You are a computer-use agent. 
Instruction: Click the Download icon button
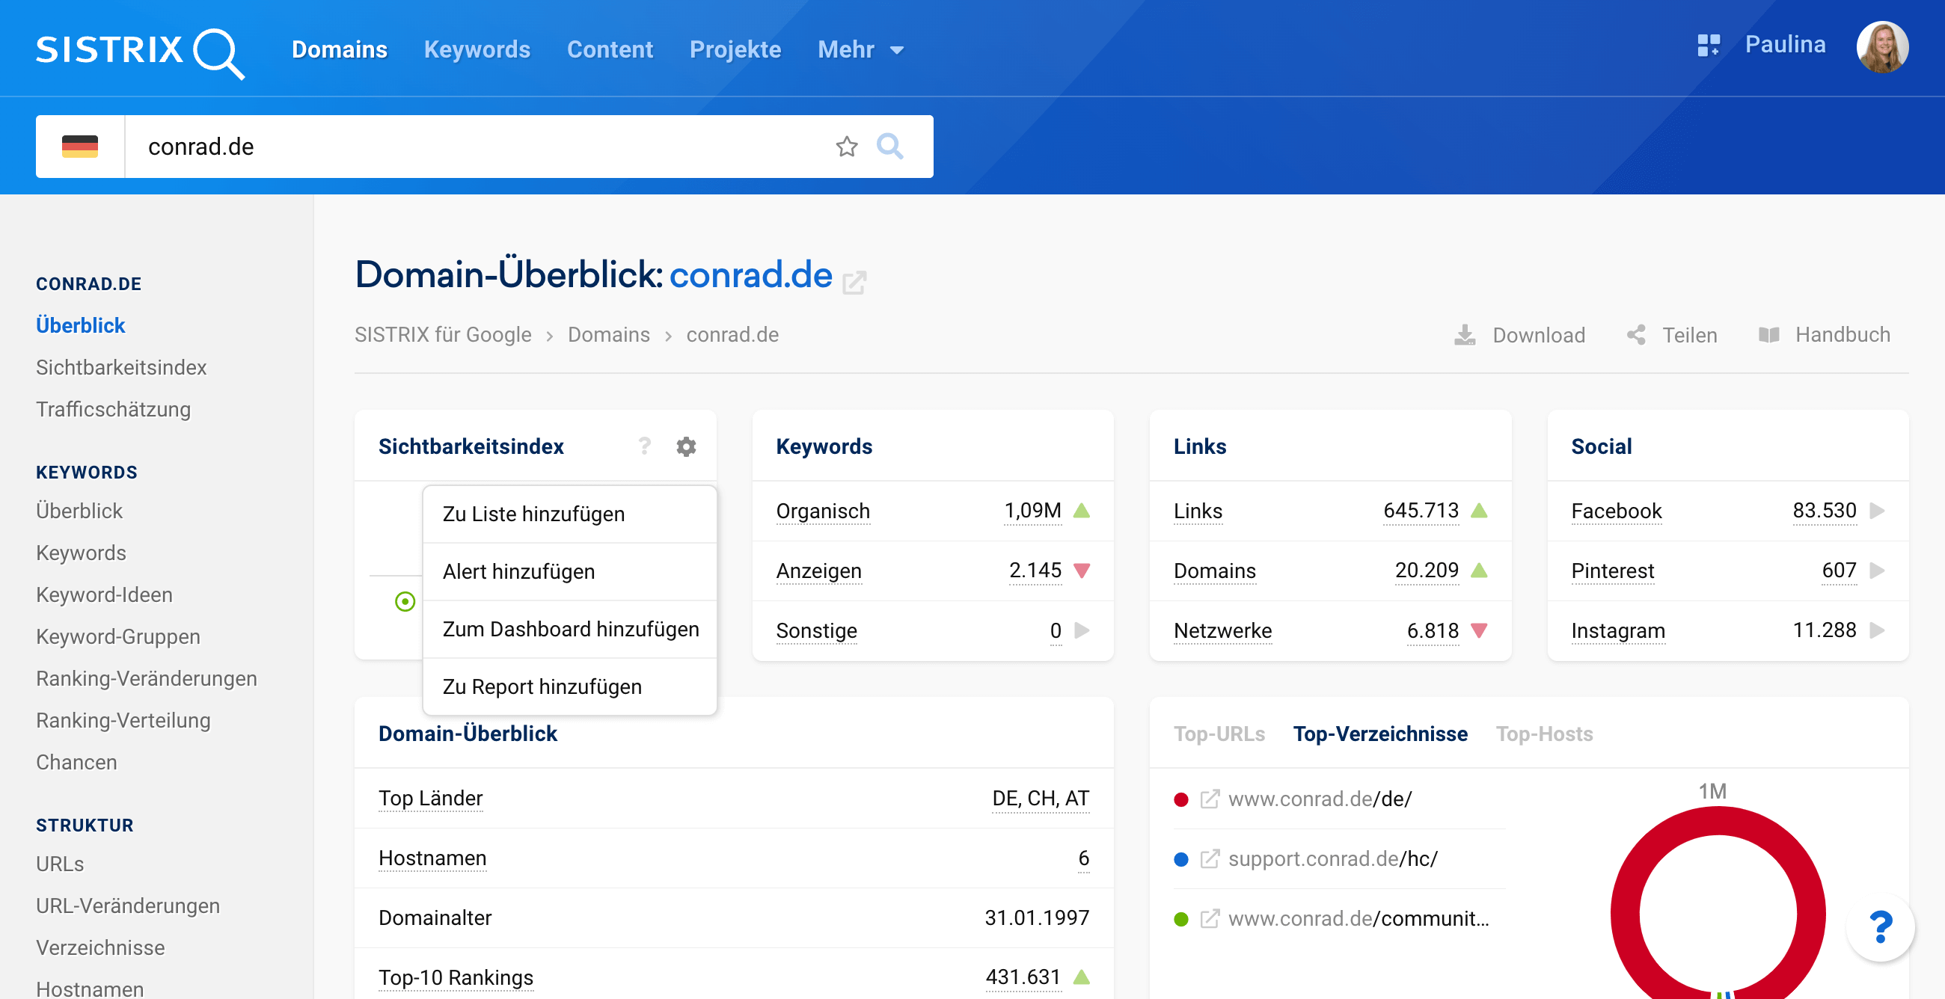point(1464,335)
